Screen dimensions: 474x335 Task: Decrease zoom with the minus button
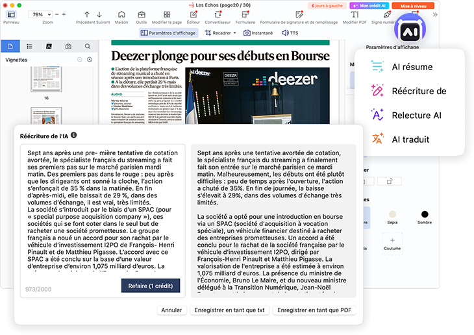(56, 14)
